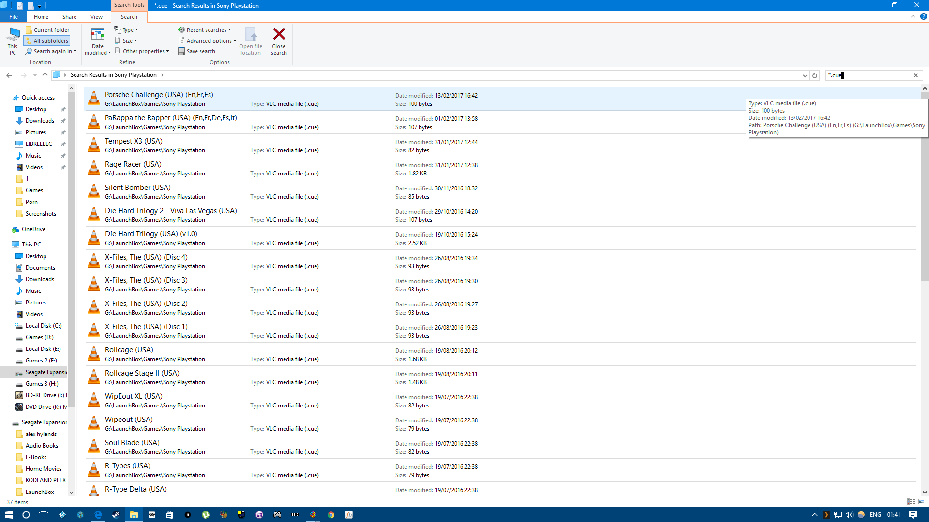The width and height of the screenshot is (929, 522).
Task: Open the Audio Books folder in sidebar
Action: coord(42,446)
